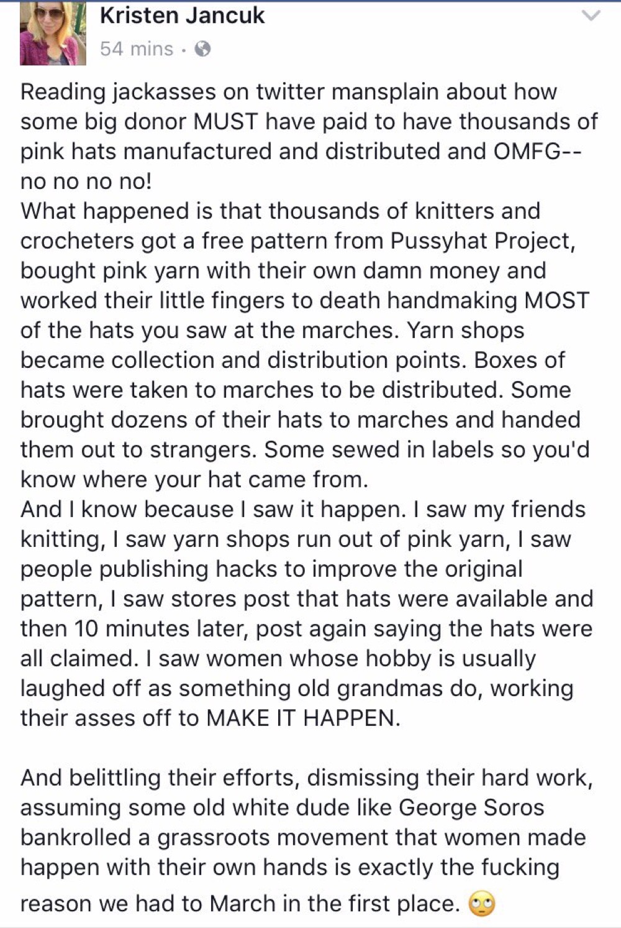Click the globe public privacy icon
Viewport: 621px width, 928px height.
click(x=202, y=49)
